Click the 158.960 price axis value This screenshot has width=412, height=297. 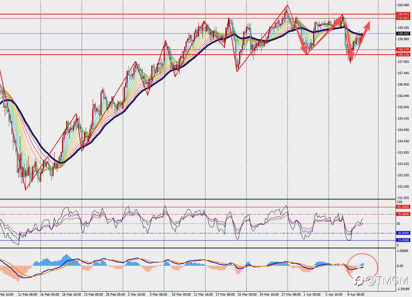pyautogui.click(x=403, y=39)
